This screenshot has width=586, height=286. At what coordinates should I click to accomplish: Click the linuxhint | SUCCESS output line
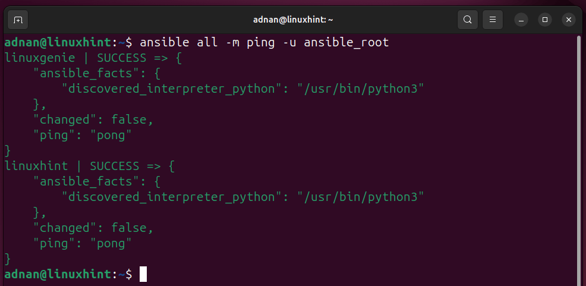coord(90,166)
